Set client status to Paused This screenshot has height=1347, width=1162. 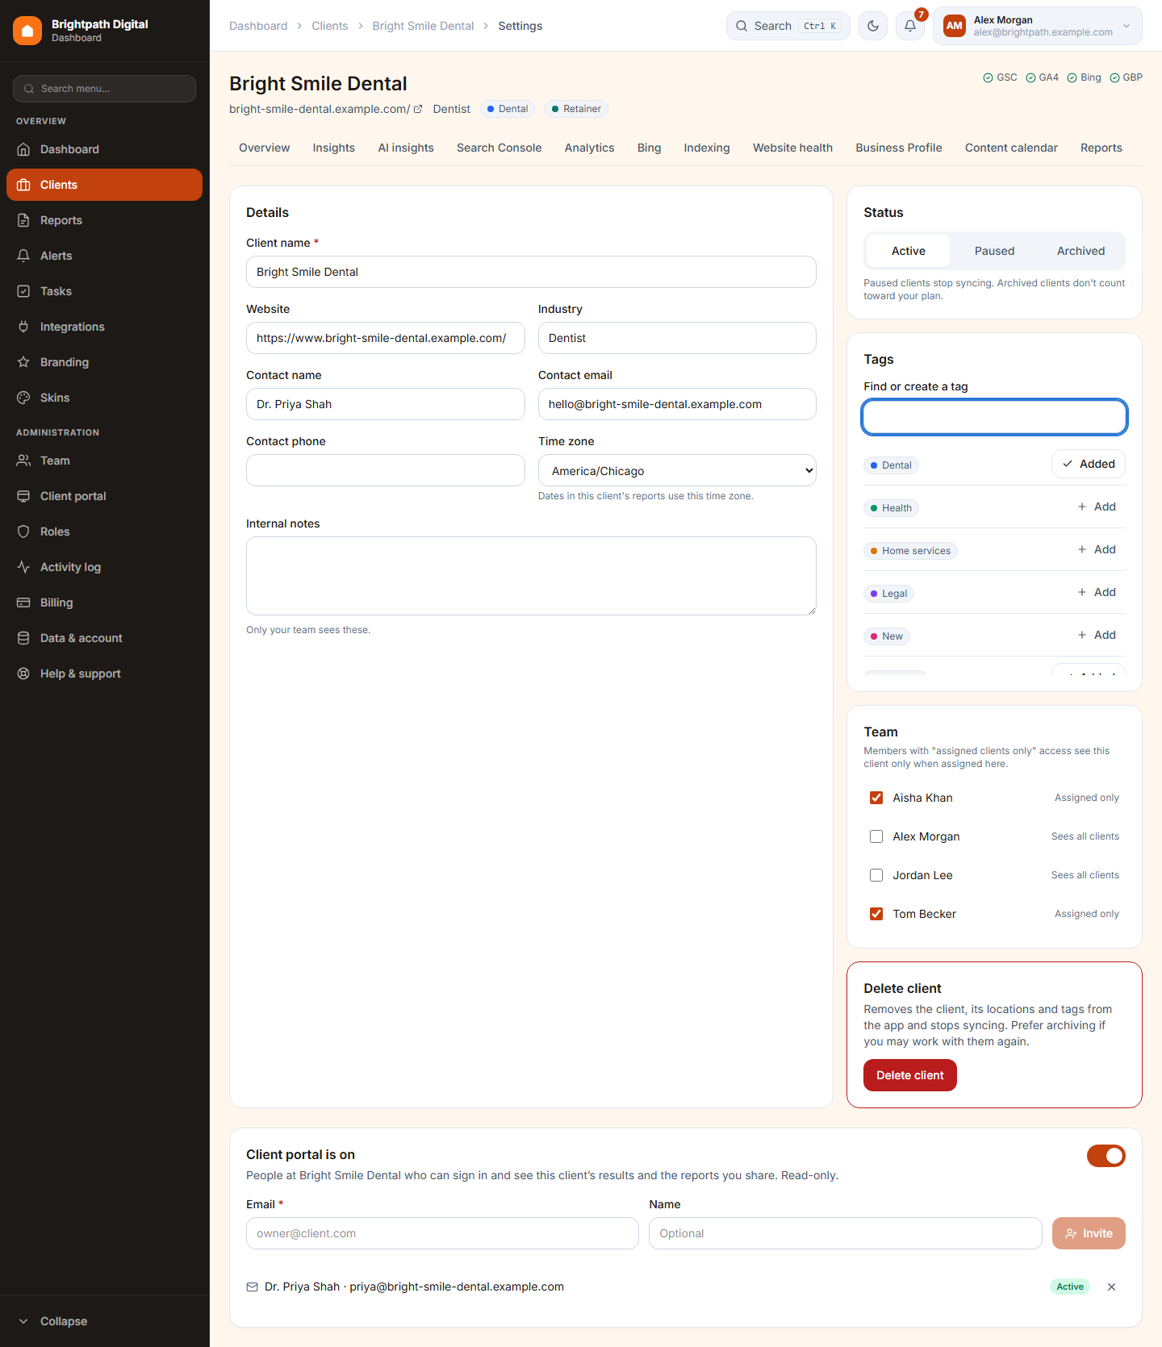pyautogui.click(x=994, y=251)
